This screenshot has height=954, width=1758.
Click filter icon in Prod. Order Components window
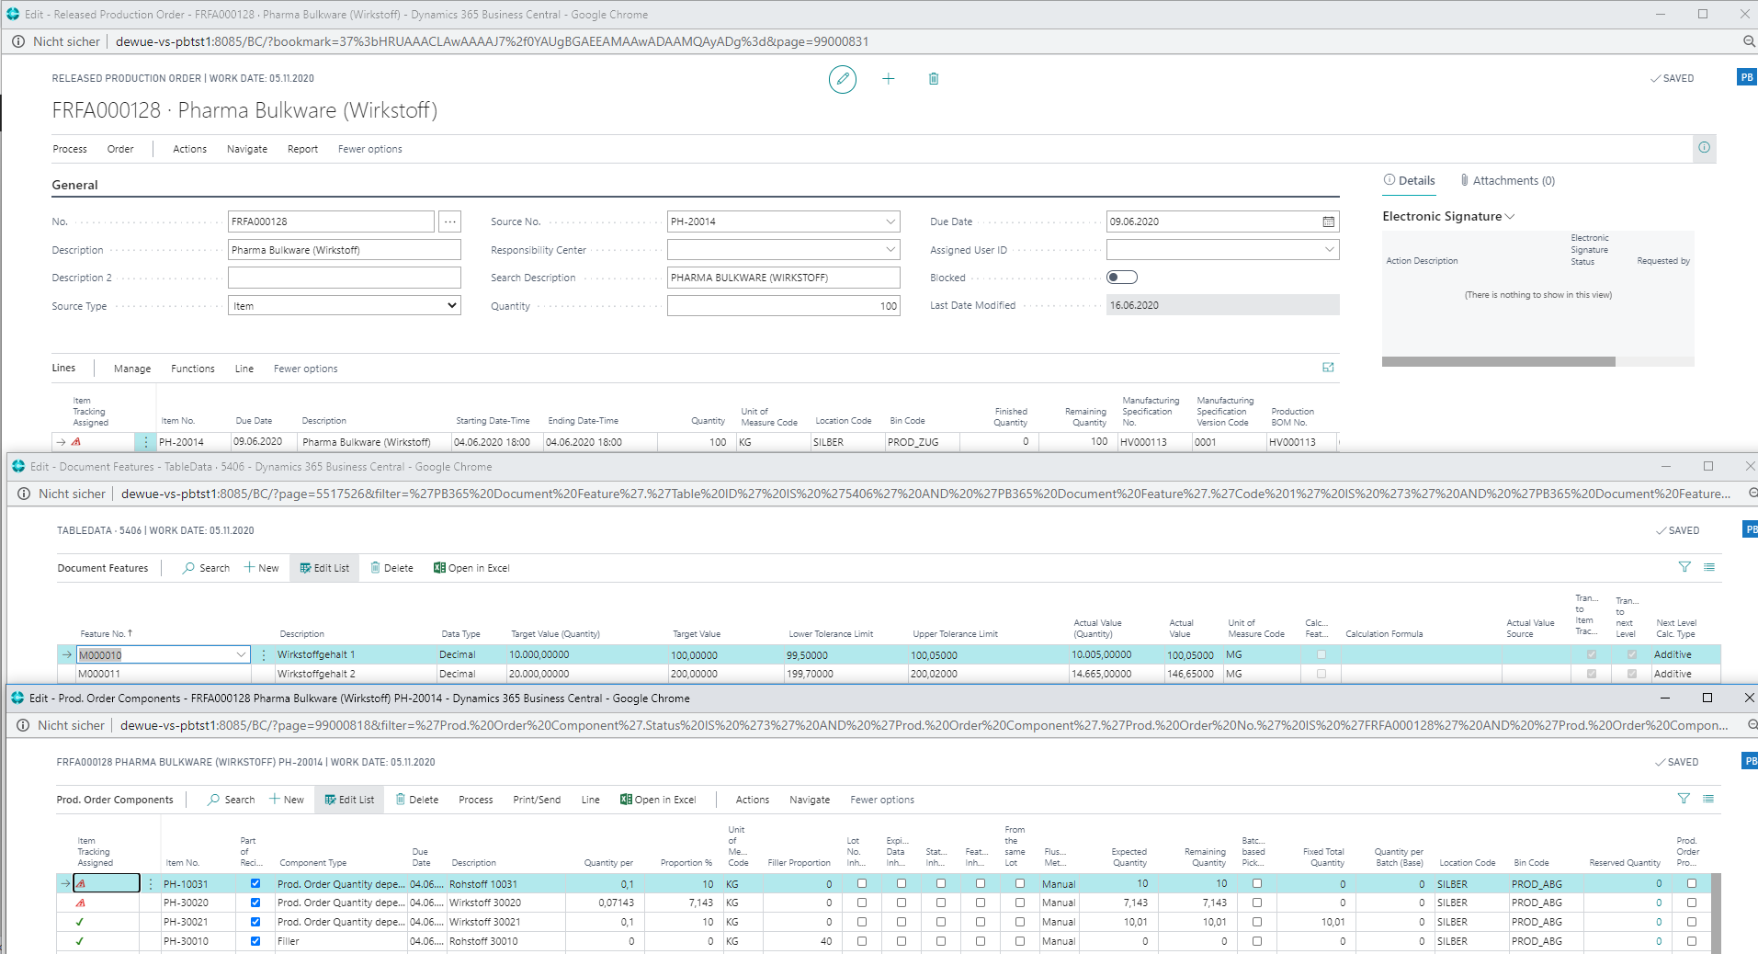pyautogui.click(x=1684, y=799)
